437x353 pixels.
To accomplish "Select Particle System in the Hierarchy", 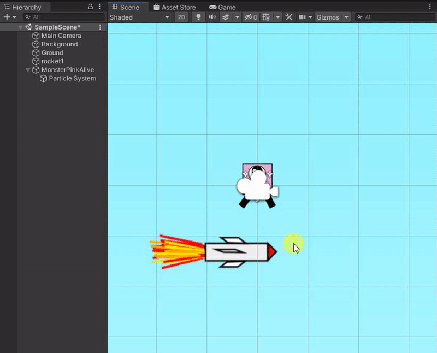I will click(72, 79).
